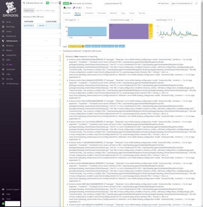The image size is (203, 207).
Task: Open the Dashboards icon in sidebar
Action: [x=3, y=36]
